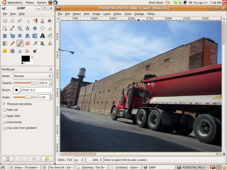This screenshot has width=227, height=170.
Task: Select the Rotate tool
Action: click(5, 36)
